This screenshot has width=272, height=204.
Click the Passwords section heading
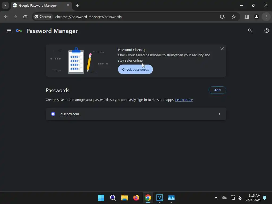57,90
